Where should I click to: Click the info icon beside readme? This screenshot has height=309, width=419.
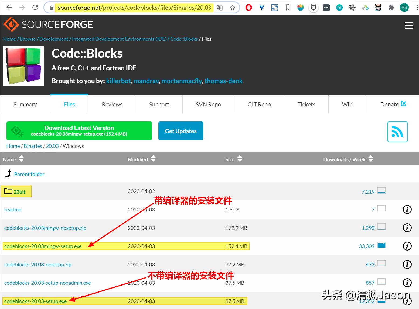tap(407, 209)
